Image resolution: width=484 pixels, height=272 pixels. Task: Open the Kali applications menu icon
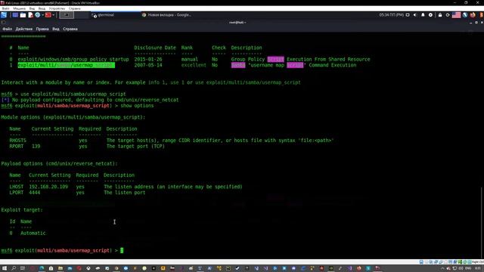[x=4, y=15]
